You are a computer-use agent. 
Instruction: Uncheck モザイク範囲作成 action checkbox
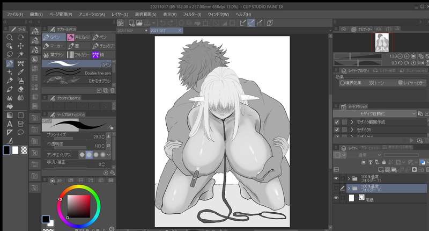pos(337,122)
